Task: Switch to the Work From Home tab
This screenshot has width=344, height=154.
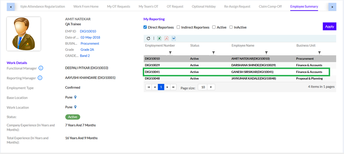Action: tap(86, 7)
